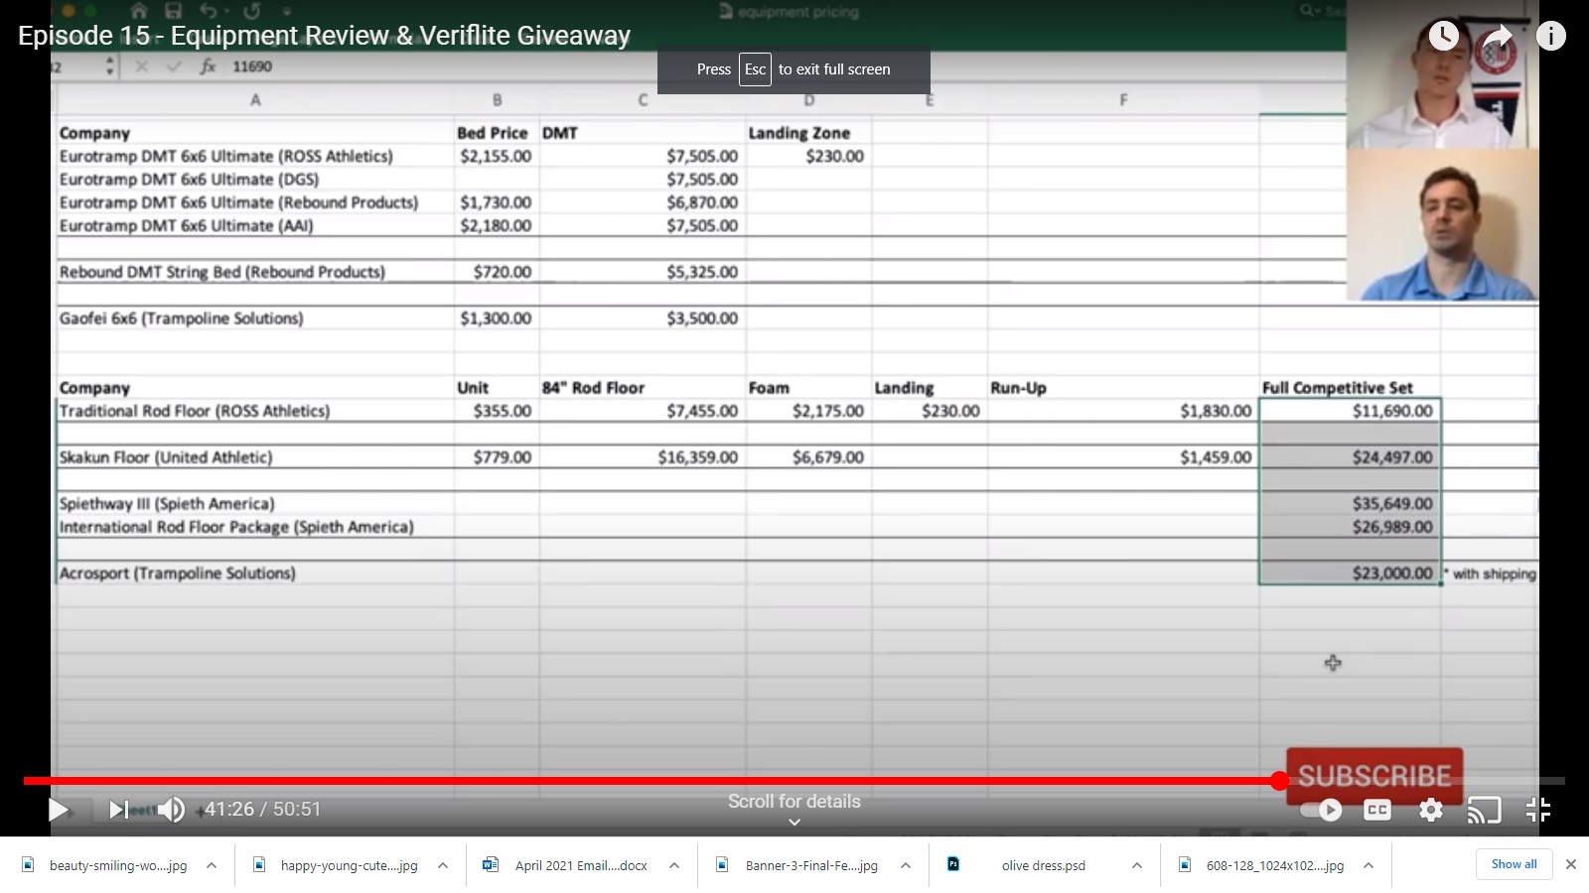Image resolution: width=1589 pixels, height=893 pixels.
Task: Expand options for olive dress.psd
Action: [x=1136, y=865]
